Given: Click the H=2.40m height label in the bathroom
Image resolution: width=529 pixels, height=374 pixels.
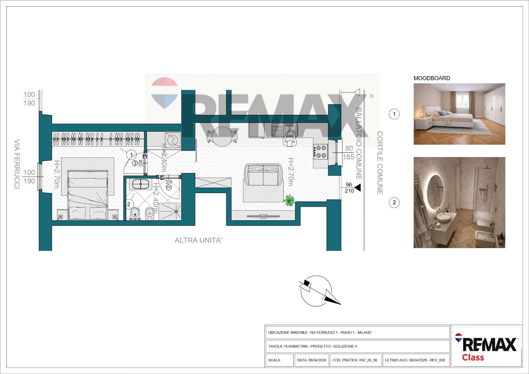Looking at the screenshot, I should pos(156,197).
